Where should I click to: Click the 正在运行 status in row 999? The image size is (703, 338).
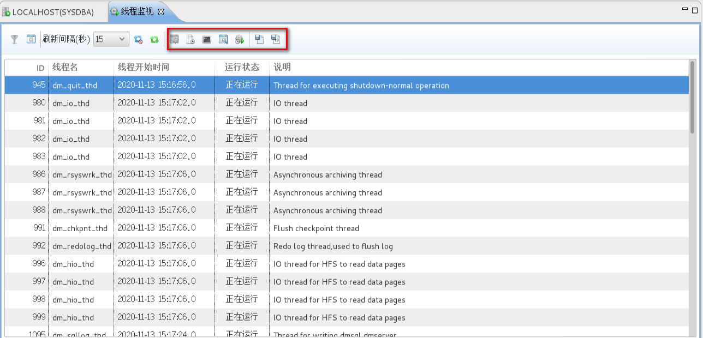coord(242,318)
